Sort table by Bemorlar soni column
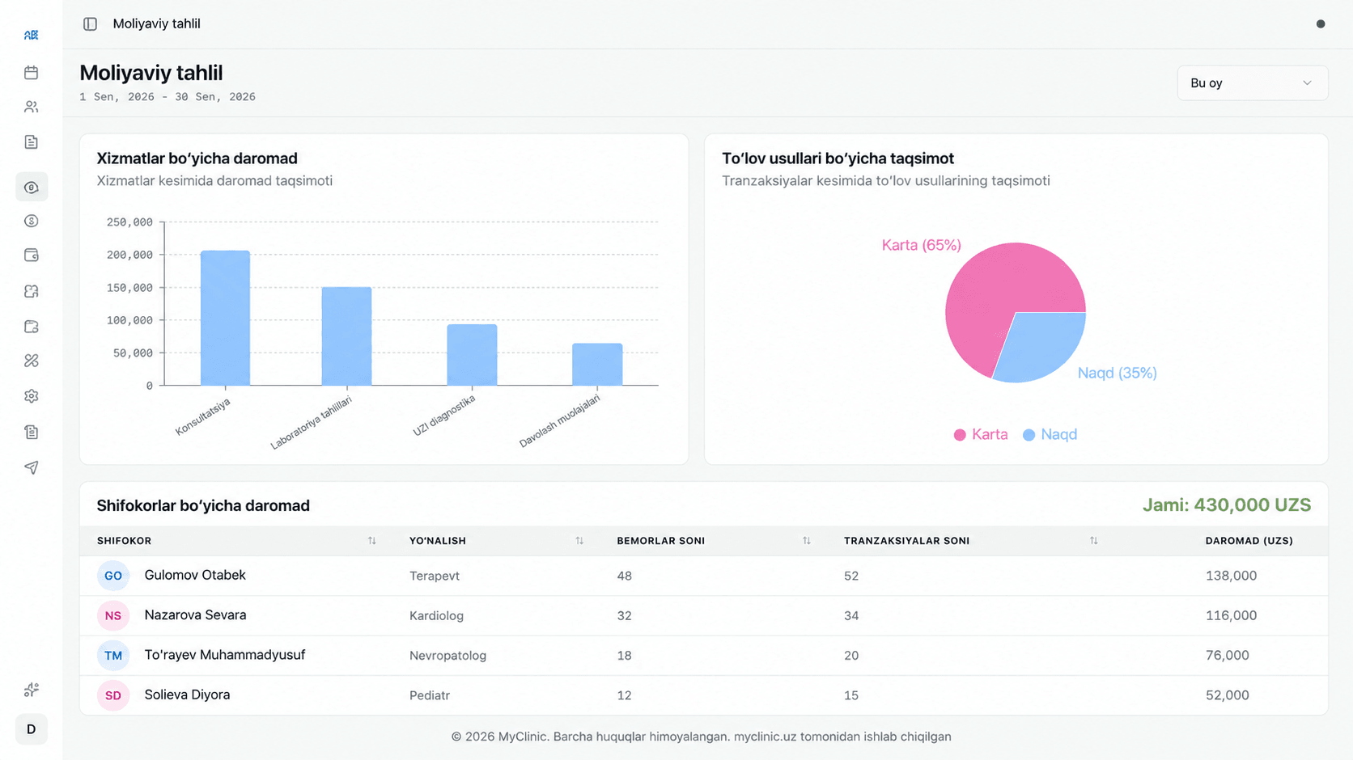This screenshot has width=1353, height=760. (807, 541)
